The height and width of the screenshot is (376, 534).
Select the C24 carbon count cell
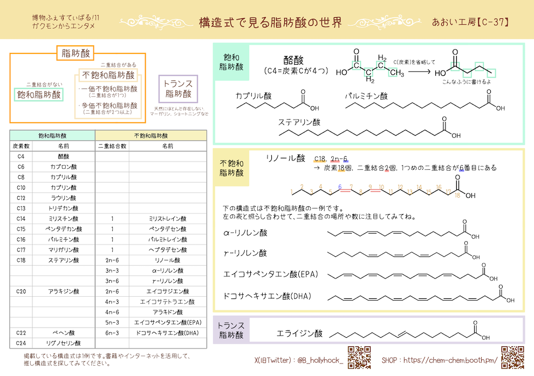pos(21,343)
